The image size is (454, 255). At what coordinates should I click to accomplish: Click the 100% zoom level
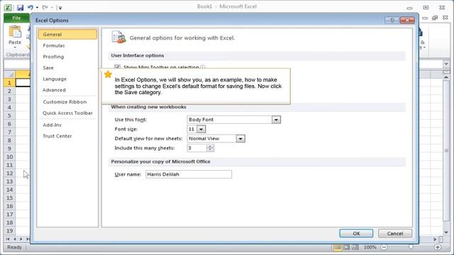coord(370,247)
